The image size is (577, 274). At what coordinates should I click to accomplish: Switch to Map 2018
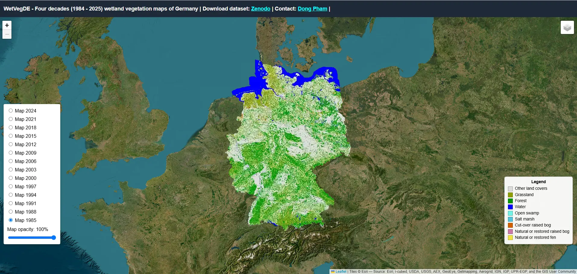click(11, 128)
